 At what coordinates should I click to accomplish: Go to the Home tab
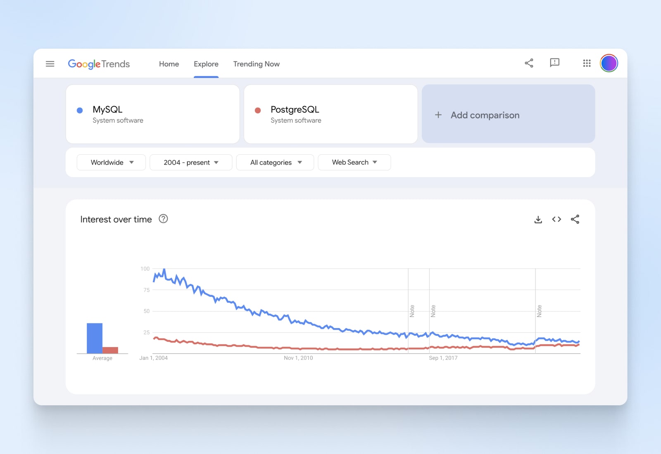click(169, 64)
